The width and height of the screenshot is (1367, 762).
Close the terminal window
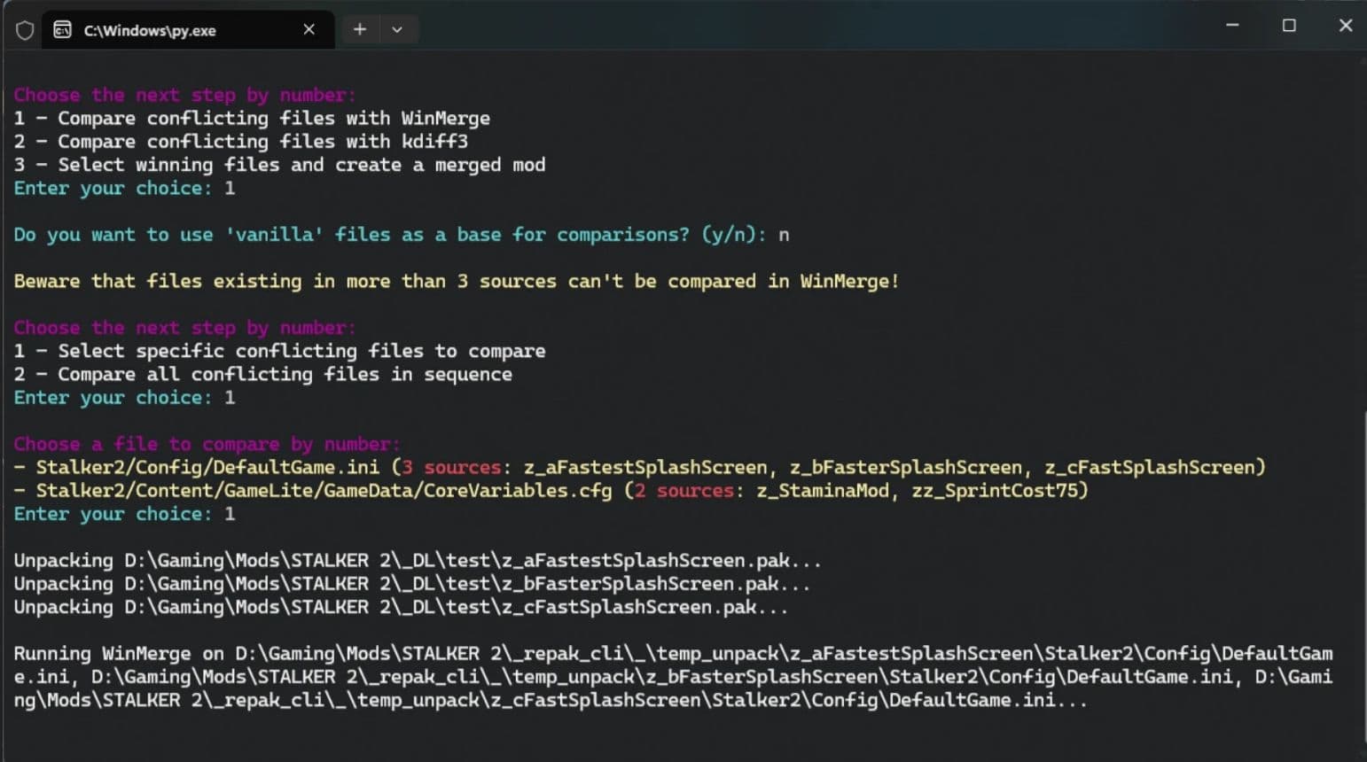(x=1345, y=26)
